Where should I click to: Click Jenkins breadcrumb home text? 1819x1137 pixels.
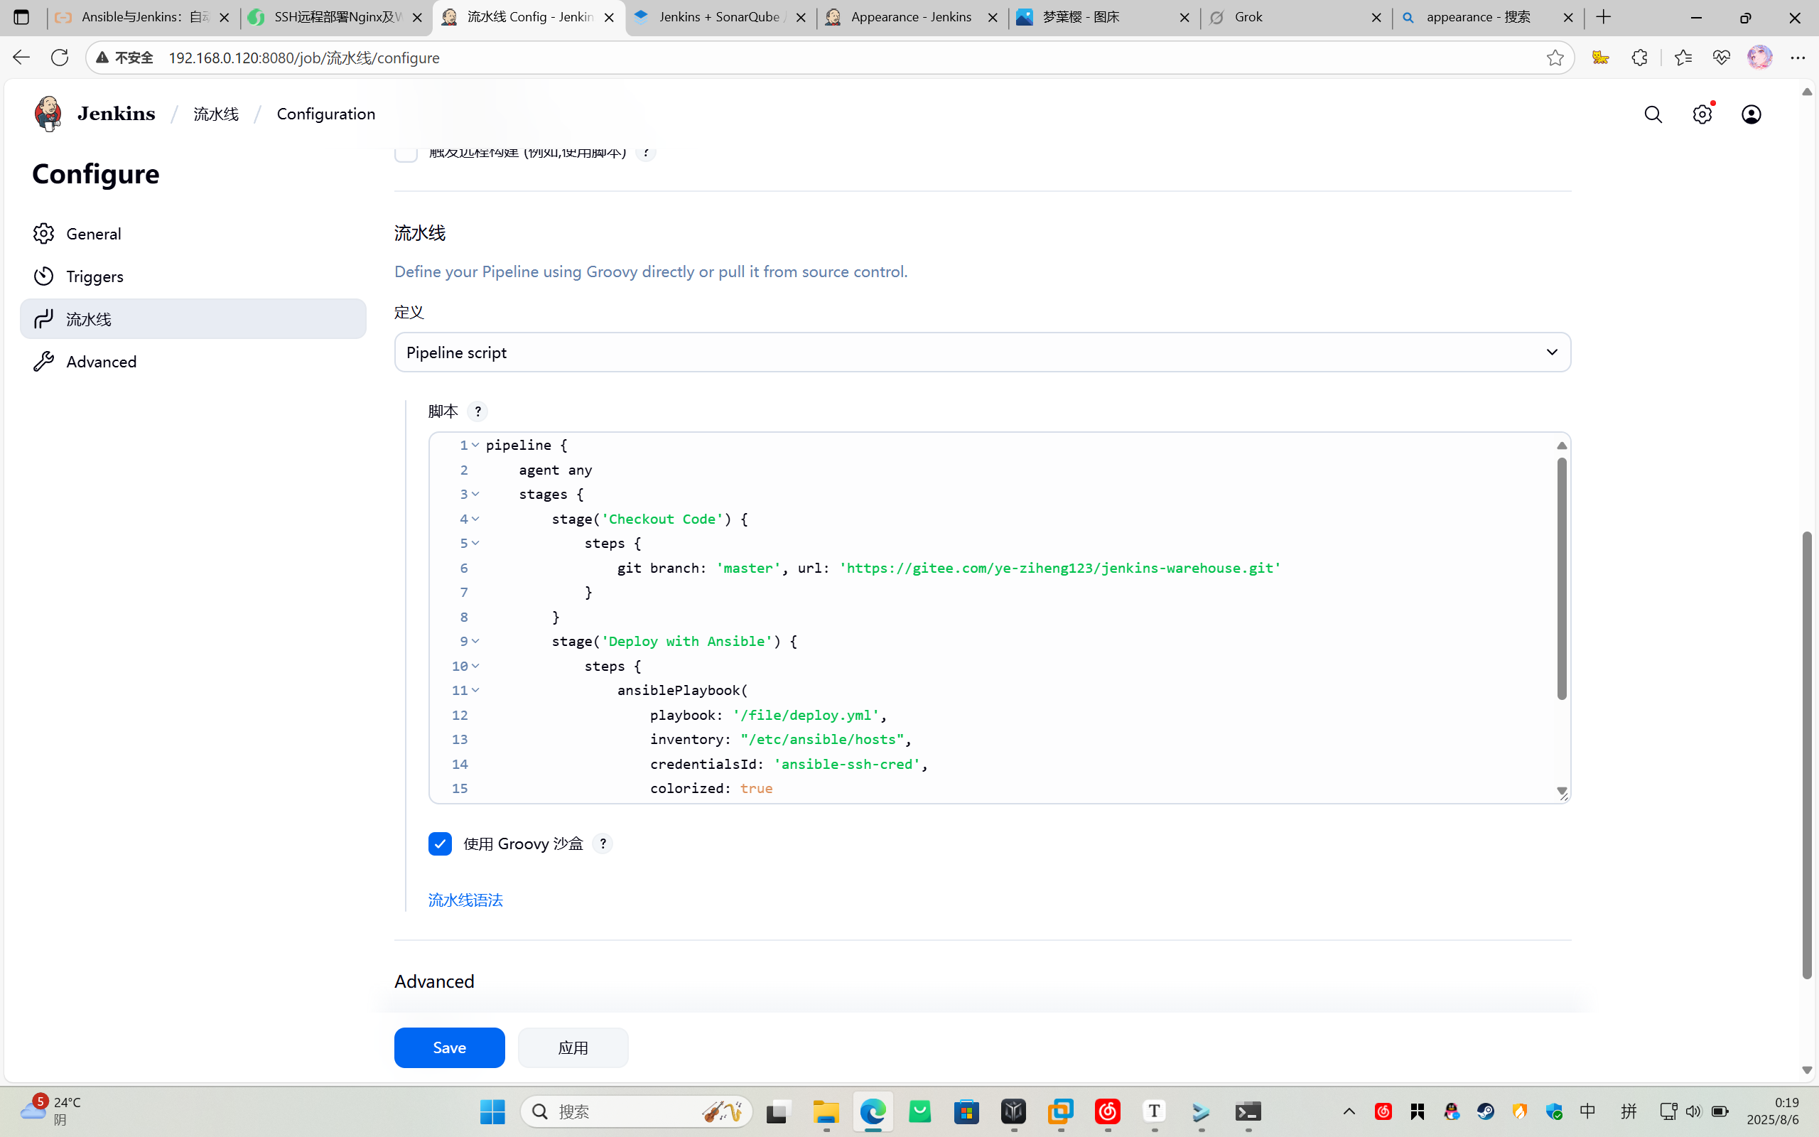tap(117, 114)
